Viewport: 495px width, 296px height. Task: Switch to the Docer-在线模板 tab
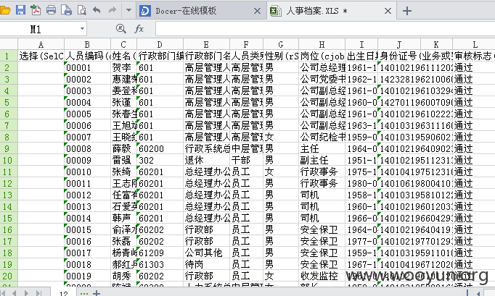201,11
